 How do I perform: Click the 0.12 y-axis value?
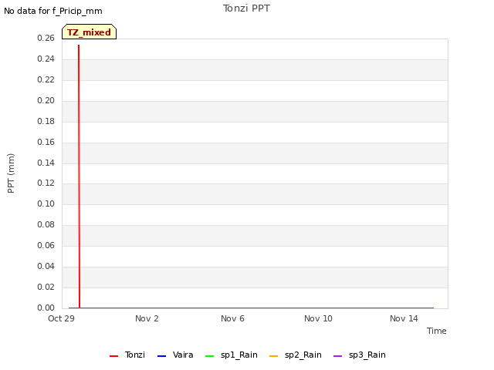point(46,183)
